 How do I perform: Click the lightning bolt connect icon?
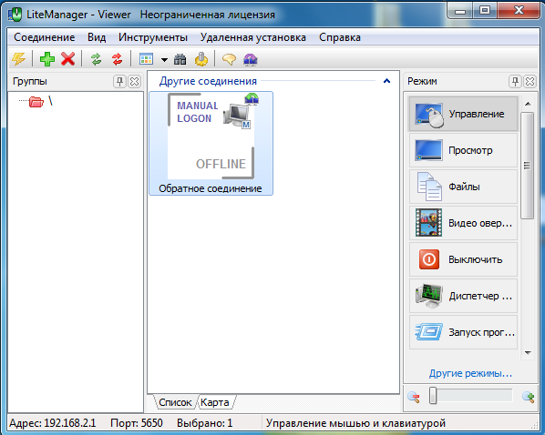pyautogui.click(x=18, y=59)
